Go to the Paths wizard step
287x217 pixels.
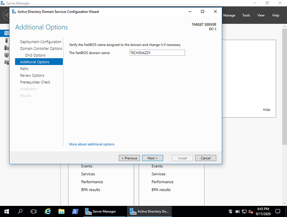(24, 69)
